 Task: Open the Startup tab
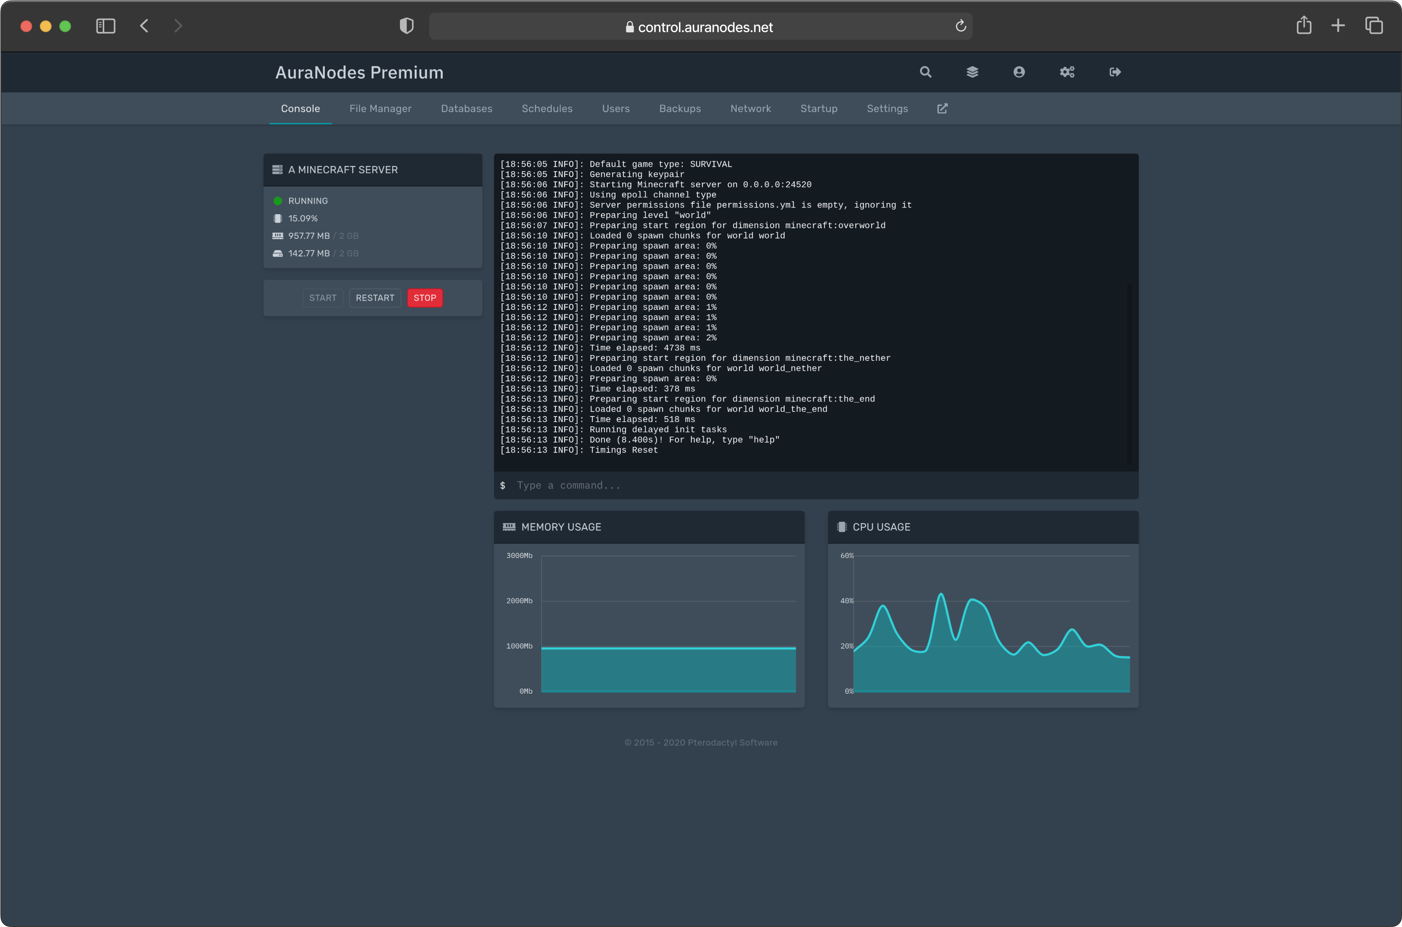(x=818, y=108)
